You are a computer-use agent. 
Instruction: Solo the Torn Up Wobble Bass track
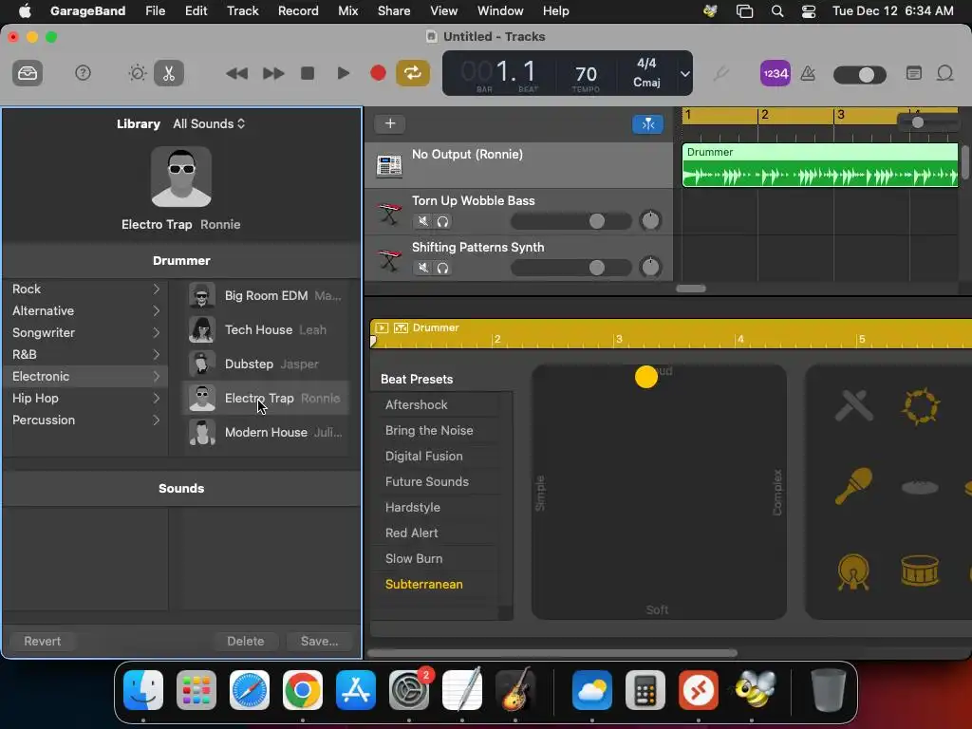[x=442, y=221]
